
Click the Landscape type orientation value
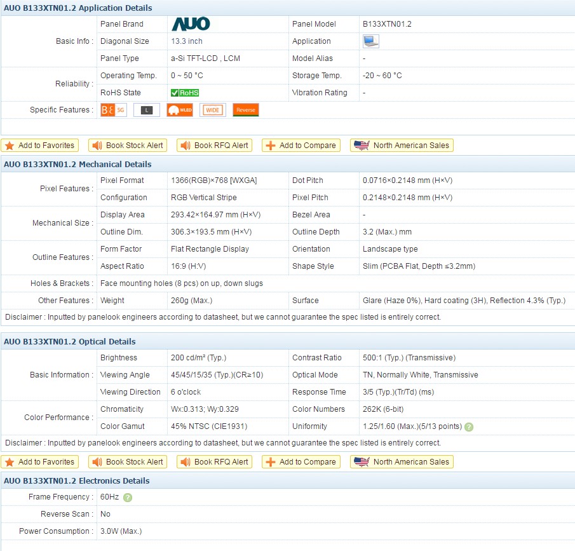390,249
